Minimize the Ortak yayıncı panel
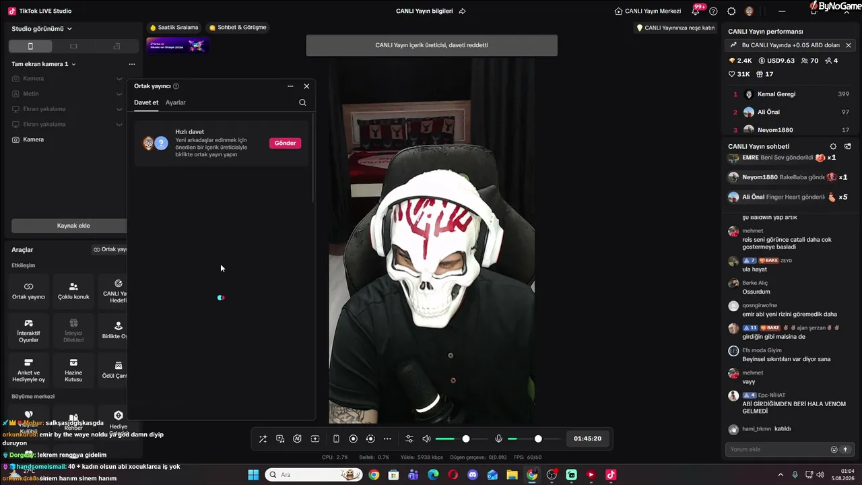This screenshot has width=862, height=485. [x=290, y=86]
